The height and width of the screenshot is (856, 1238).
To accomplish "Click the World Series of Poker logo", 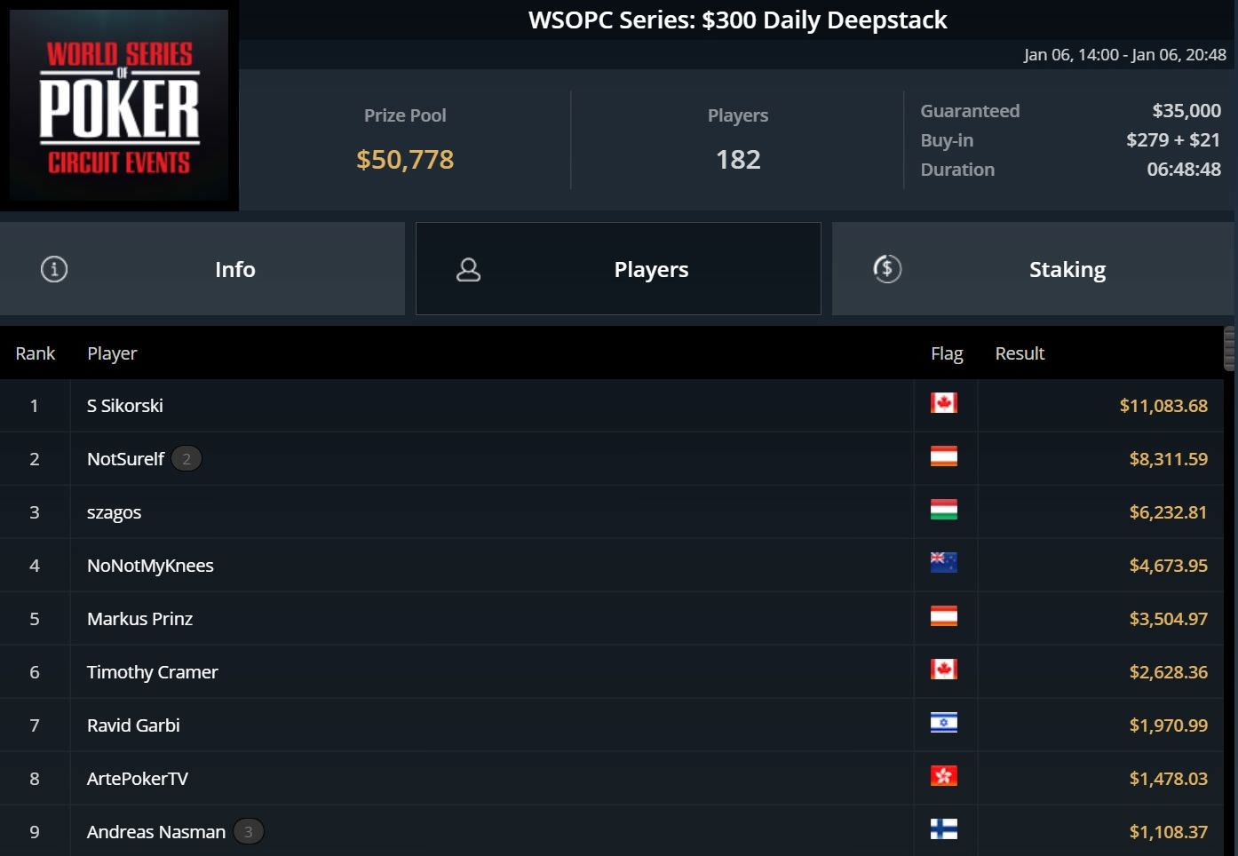I will (x=119, y=106).
